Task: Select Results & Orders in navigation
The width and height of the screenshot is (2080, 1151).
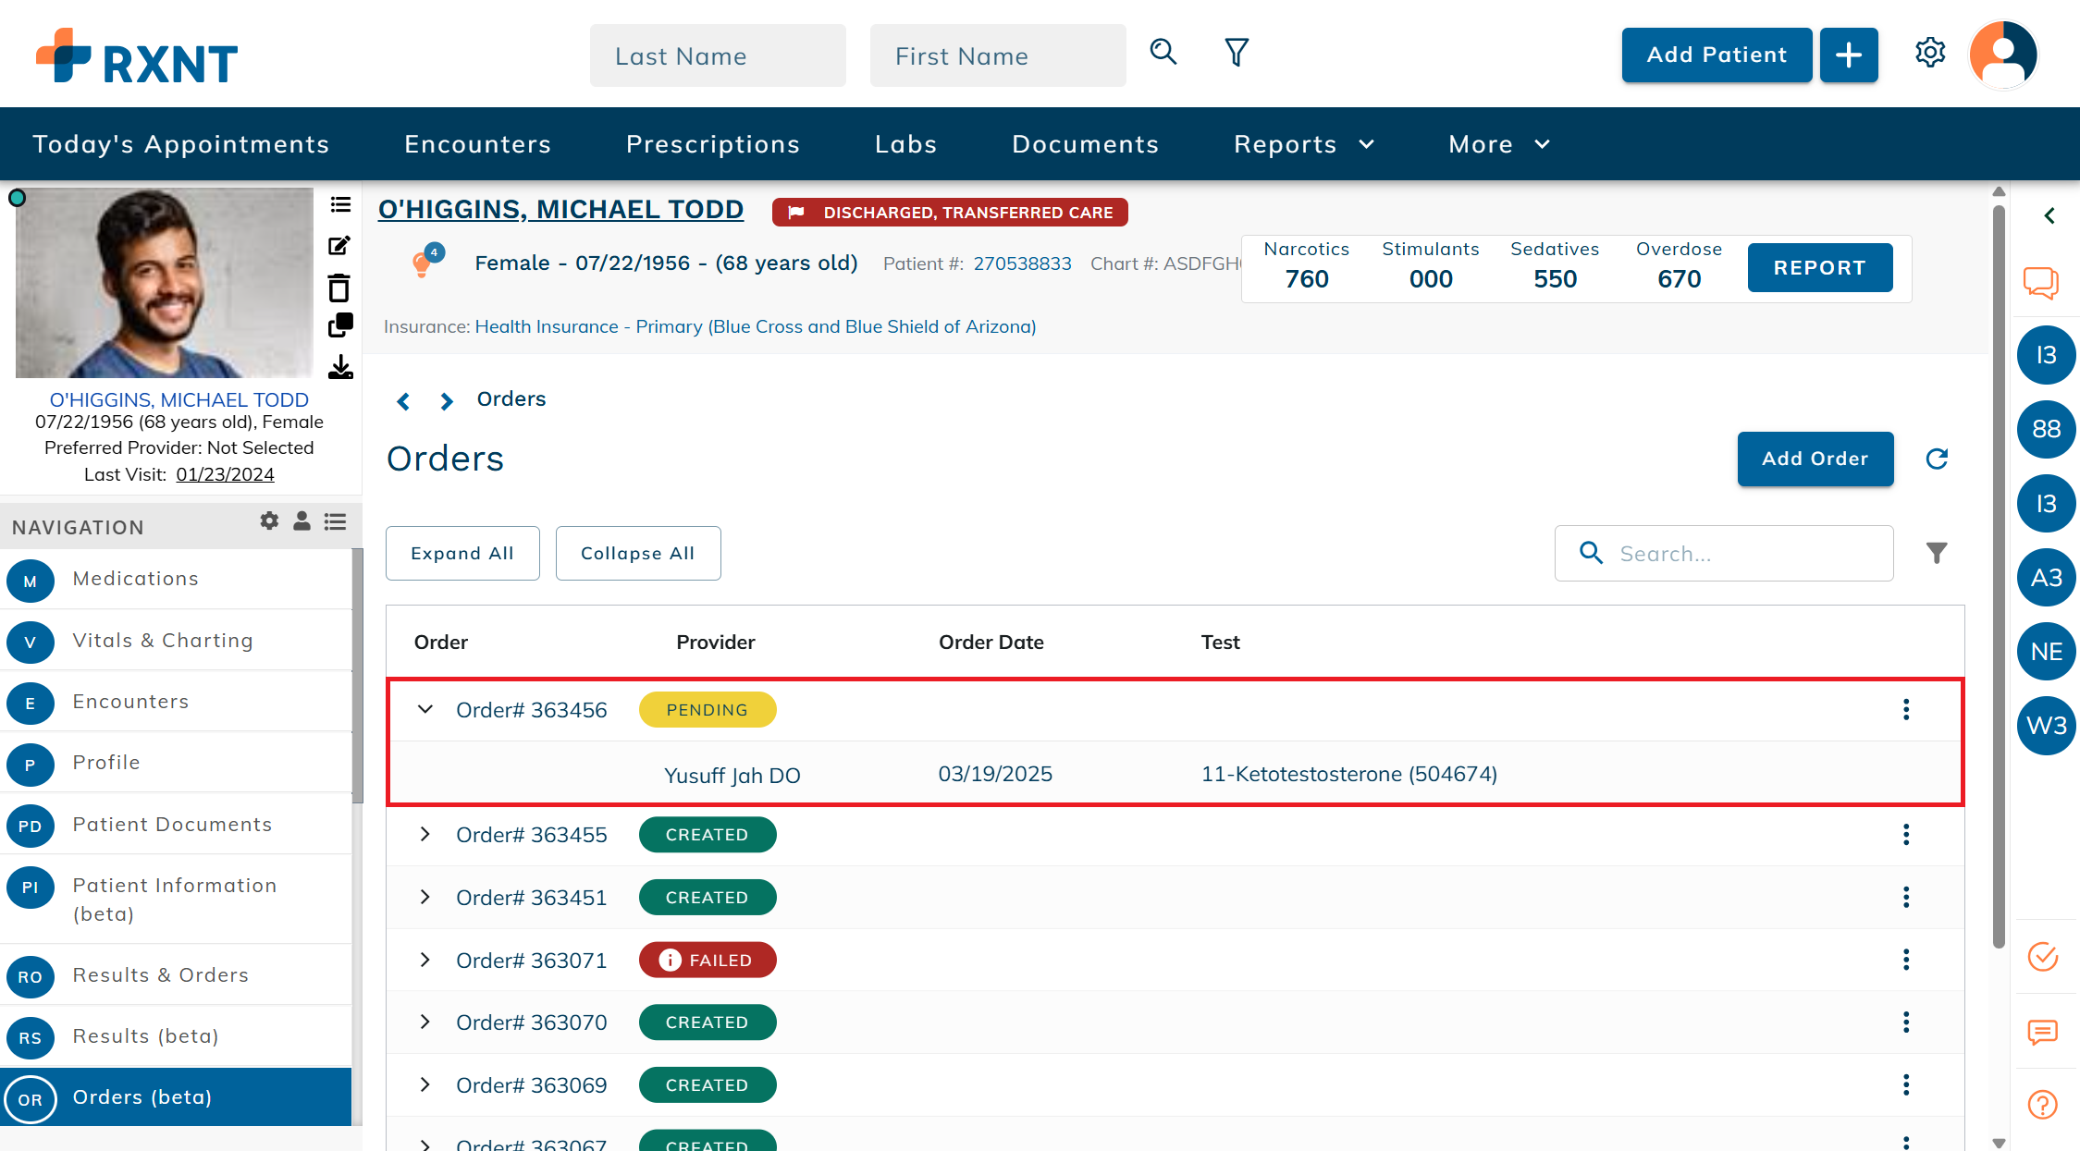Action: click(176, 975)
